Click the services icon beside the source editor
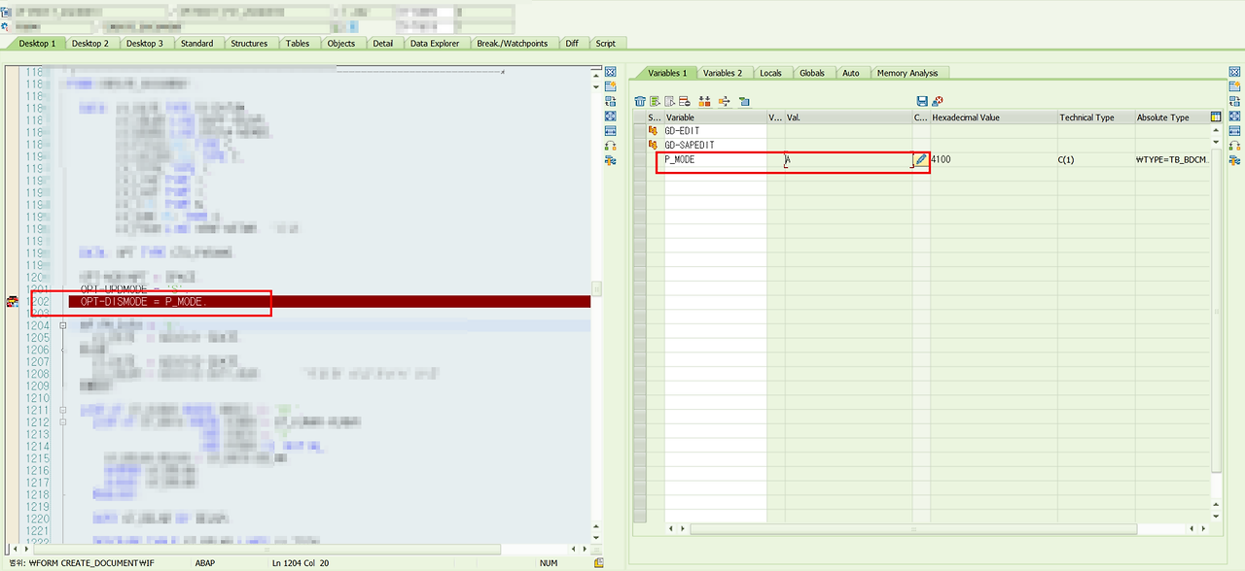The height and width of the screenshot is (571, 1245). point(611,160)
